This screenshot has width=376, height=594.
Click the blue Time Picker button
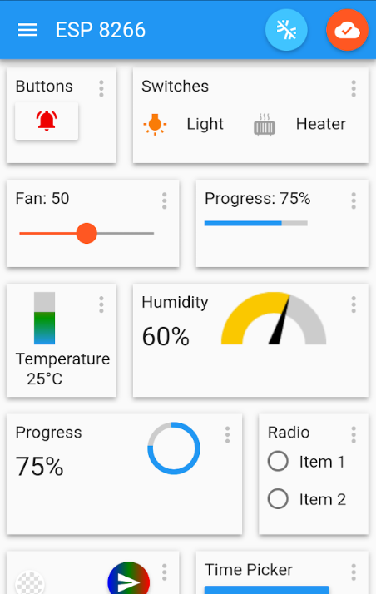point(267,590)
